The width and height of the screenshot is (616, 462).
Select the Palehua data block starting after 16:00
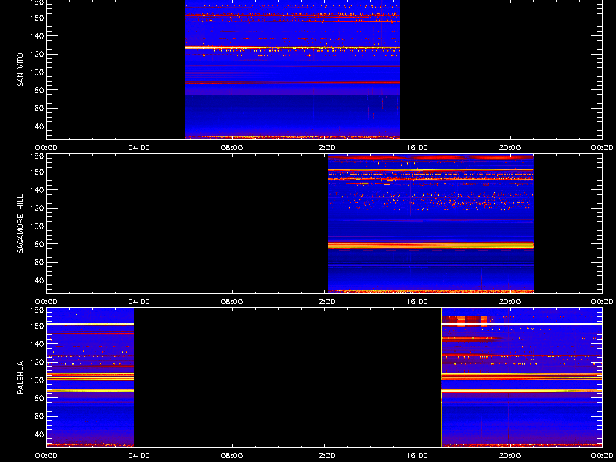522,377
